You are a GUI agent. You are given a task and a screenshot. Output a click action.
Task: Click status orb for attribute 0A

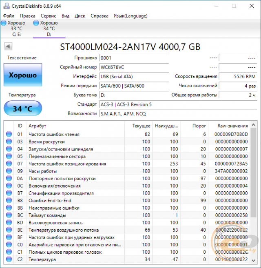(x=9, y=178)
